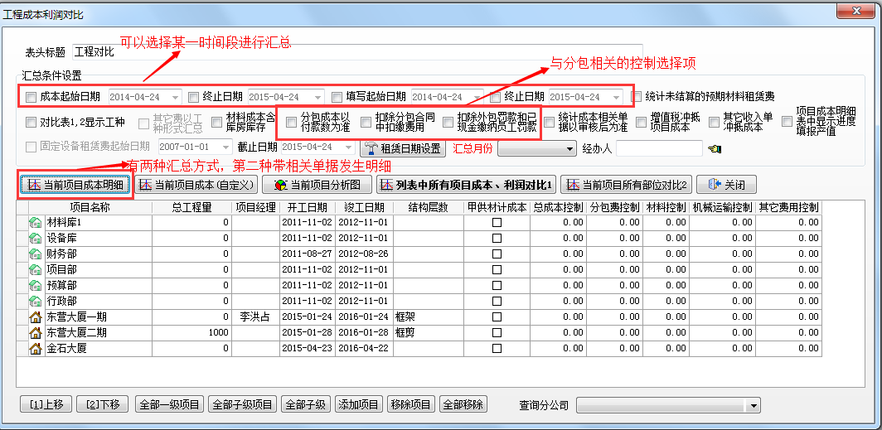Click the house icon for 东营大厦一期
Screen dimensions: 882x430
click(x=36, y=316)
